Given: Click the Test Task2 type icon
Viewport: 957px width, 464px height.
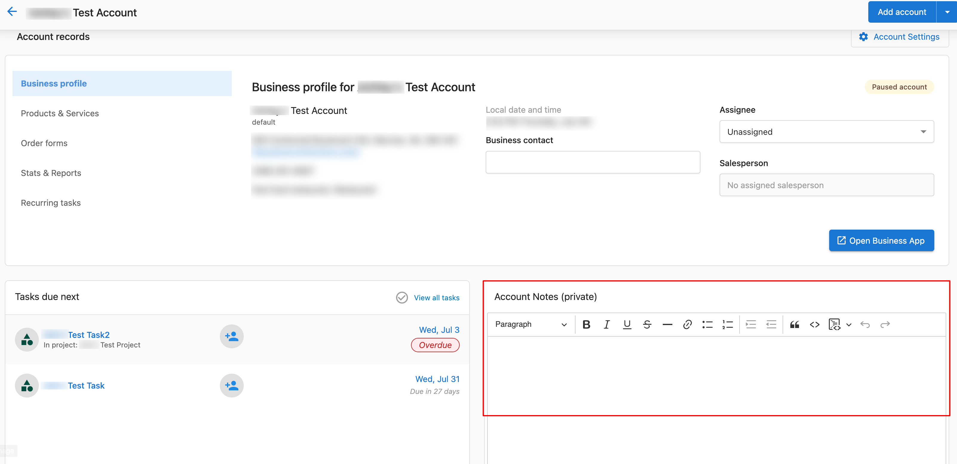Looking at the screenshot, I should 27,339.
